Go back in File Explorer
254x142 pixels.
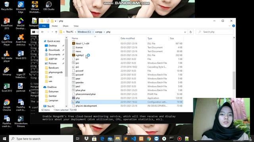[42, 32]
